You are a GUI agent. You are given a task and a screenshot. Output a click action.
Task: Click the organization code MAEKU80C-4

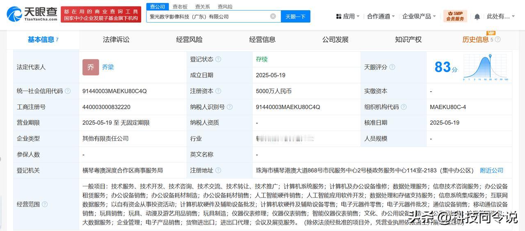pos(448,107)
